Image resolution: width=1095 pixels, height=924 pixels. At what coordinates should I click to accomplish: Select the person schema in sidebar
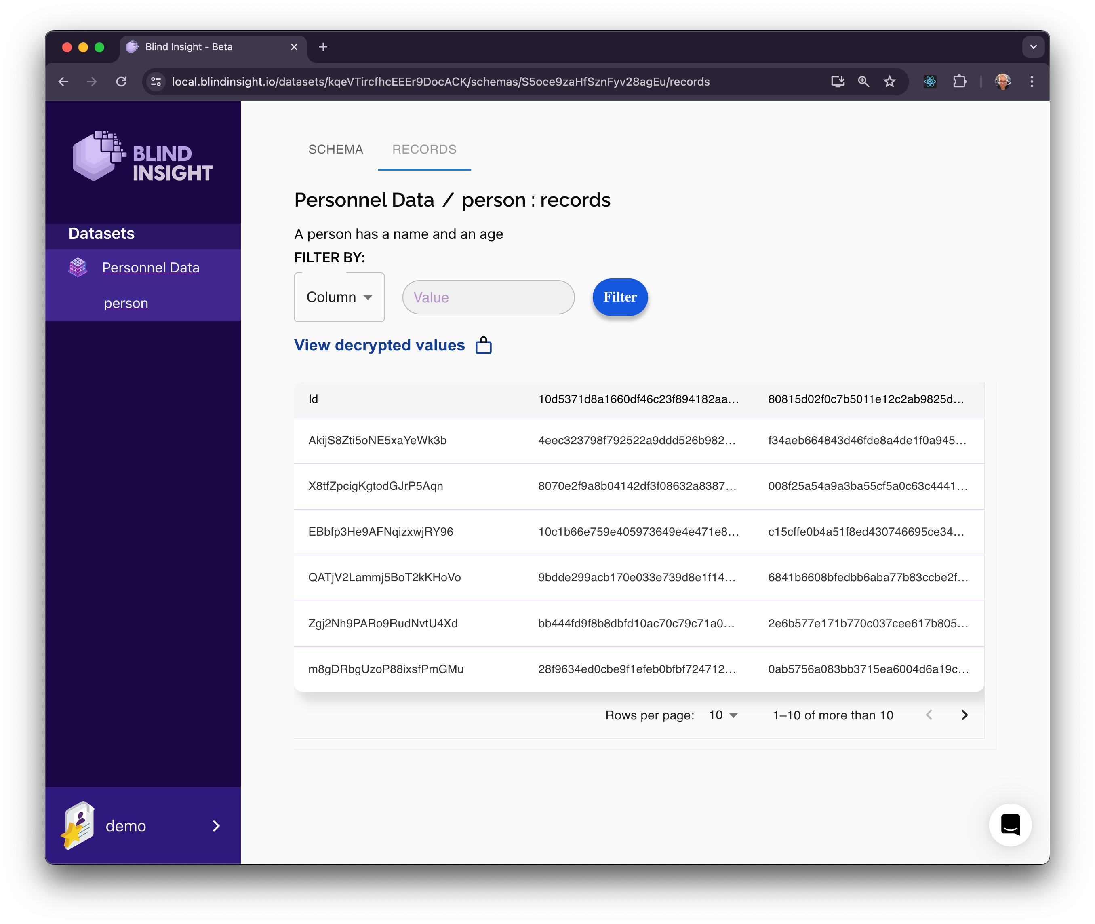point(126,303)
